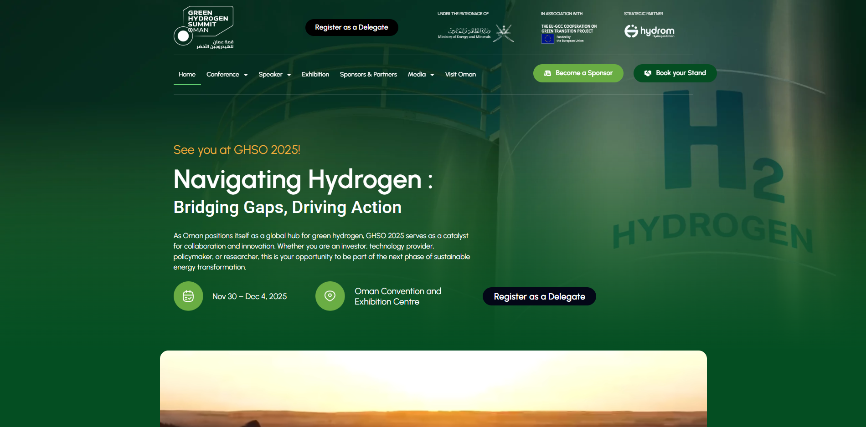Viewport: 866px width, 427px height.
Task: Click the 'See you at GHSO 2025!' text
Action: click(x=237, y=150)
